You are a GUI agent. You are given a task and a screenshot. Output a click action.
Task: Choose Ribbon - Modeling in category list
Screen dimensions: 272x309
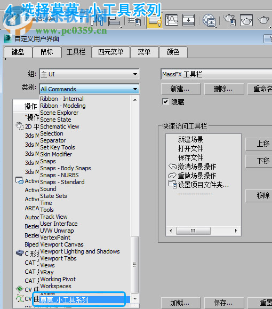(x=63, y=106)
